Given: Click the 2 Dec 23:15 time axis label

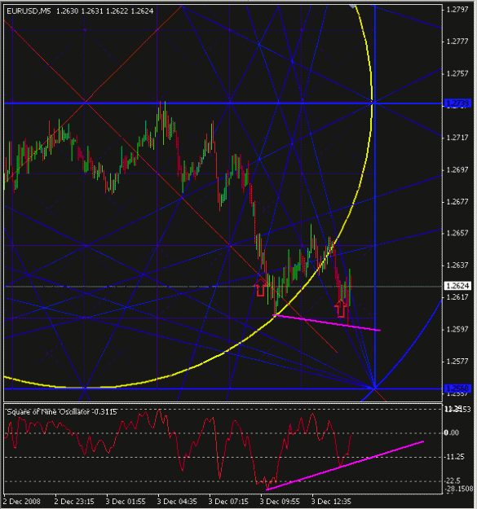Looking at the screenshot, I should tap(74, 501).
